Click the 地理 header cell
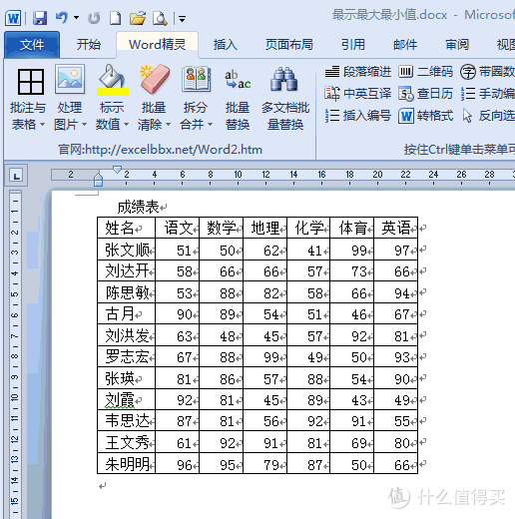The width and height of the screenshot is (515, 519). (x=265, y=228)
